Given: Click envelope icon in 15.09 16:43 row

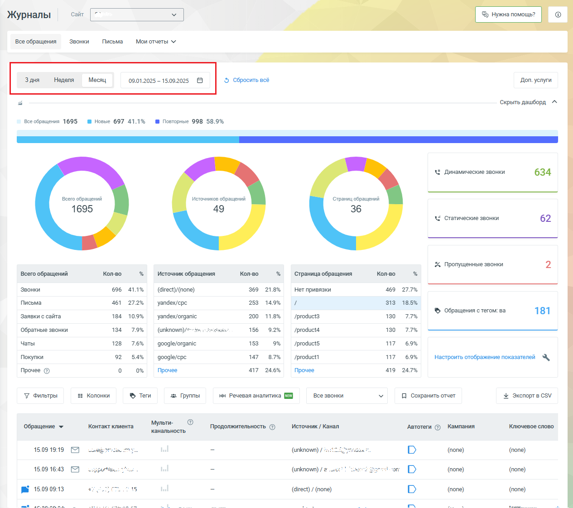Looking at the screenshot, I should 75,470.
